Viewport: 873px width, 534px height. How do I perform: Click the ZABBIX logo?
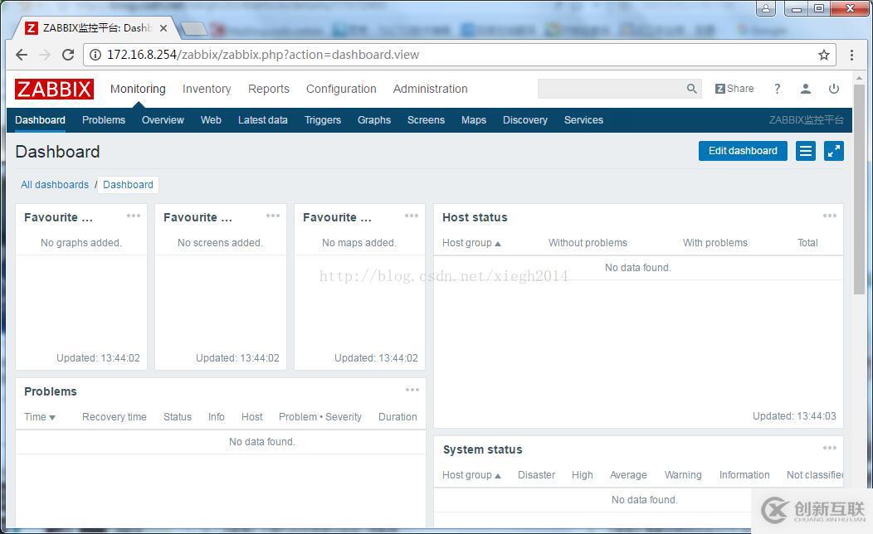(53, 89)
